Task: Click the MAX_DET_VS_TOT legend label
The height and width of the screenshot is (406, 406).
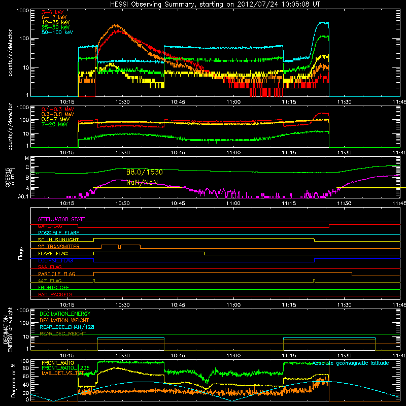Action: tap(63, 373)
